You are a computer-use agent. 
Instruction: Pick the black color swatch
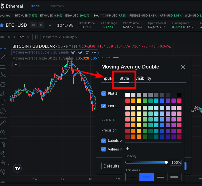click(179, 95)
